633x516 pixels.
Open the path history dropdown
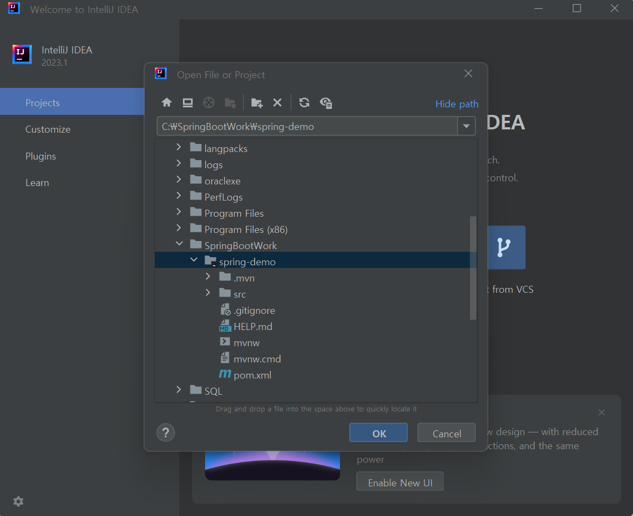[x=466, y=126]
